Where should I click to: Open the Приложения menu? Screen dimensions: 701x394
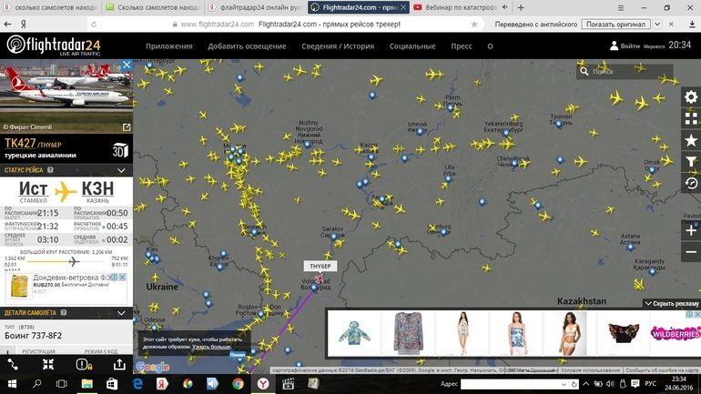pyautogui.click(x=169, y=45)
